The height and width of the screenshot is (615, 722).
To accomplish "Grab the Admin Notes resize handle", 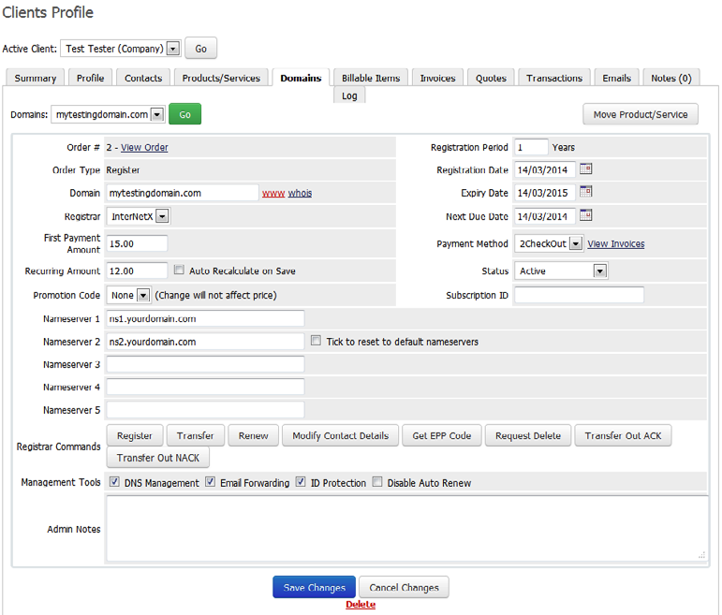I will 701,555.
